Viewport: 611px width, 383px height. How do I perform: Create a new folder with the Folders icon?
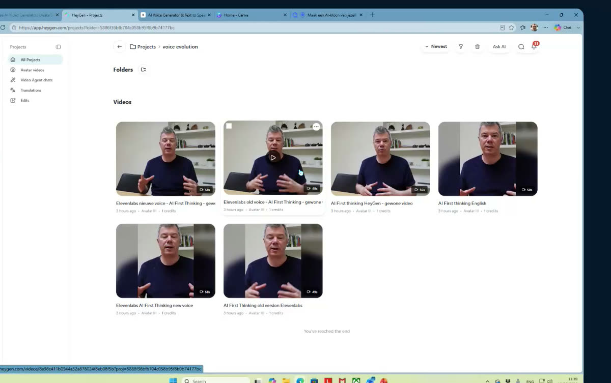144,70
